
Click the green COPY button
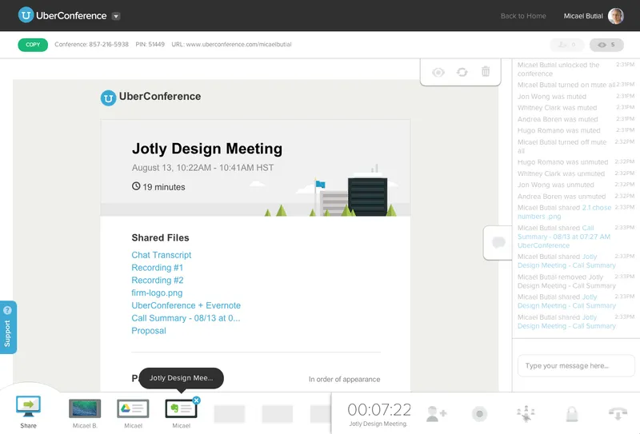pyautogui.click(x=33, y=45)
